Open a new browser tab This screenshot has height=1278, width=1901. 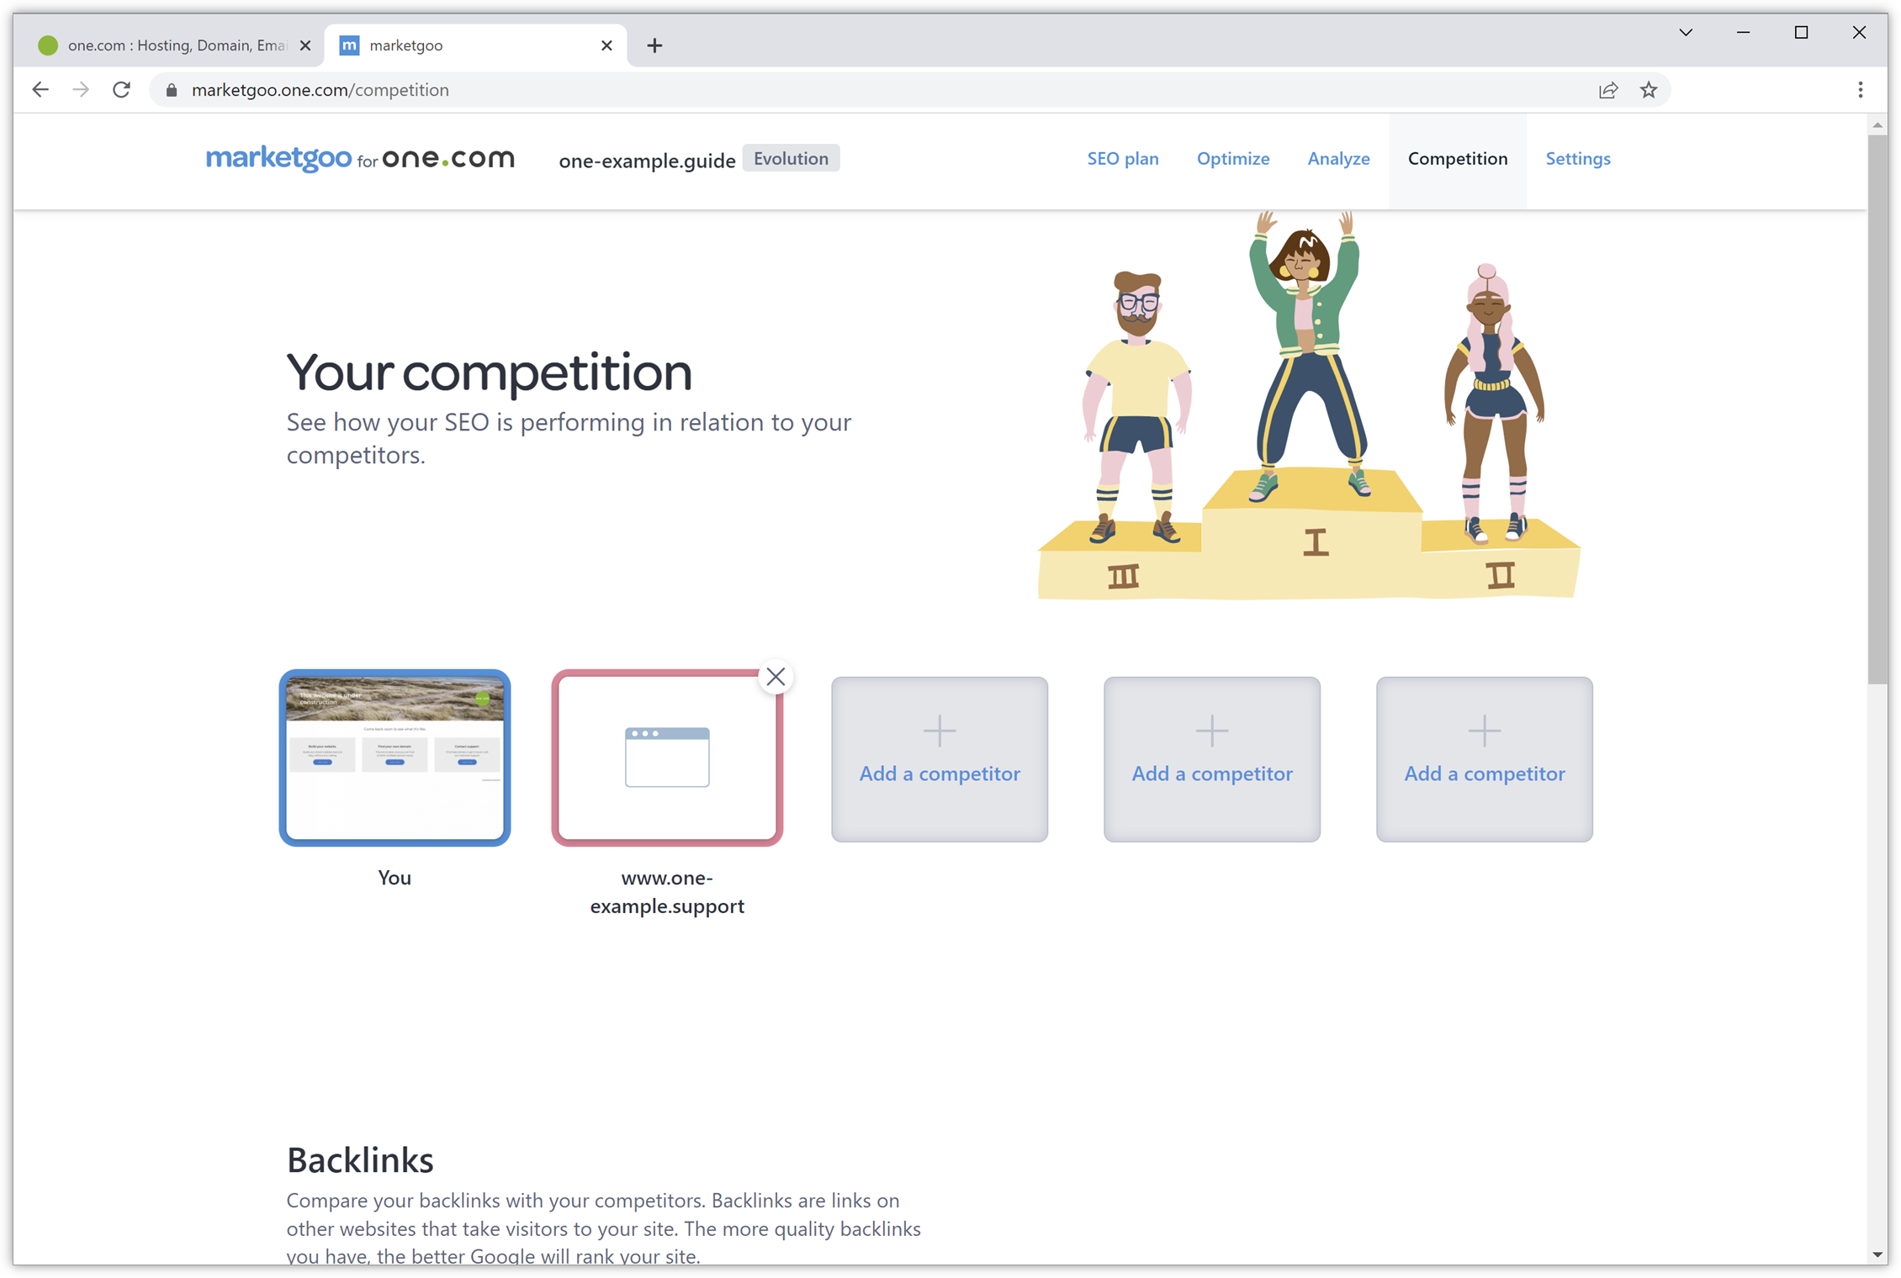point(654,45)
